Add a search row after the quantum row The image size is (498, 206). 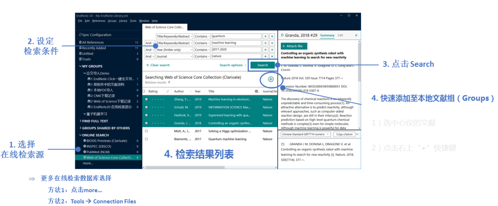click(x=265, y=36)
